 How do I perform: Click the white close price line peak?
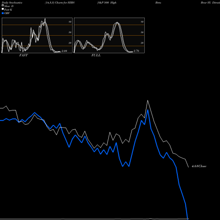click(147, 100)
